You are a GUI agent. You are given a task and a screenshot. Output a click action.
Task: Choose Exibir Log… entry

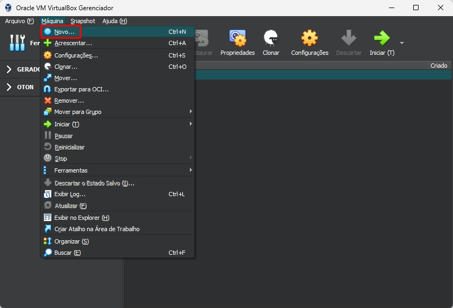click(117, 194)
